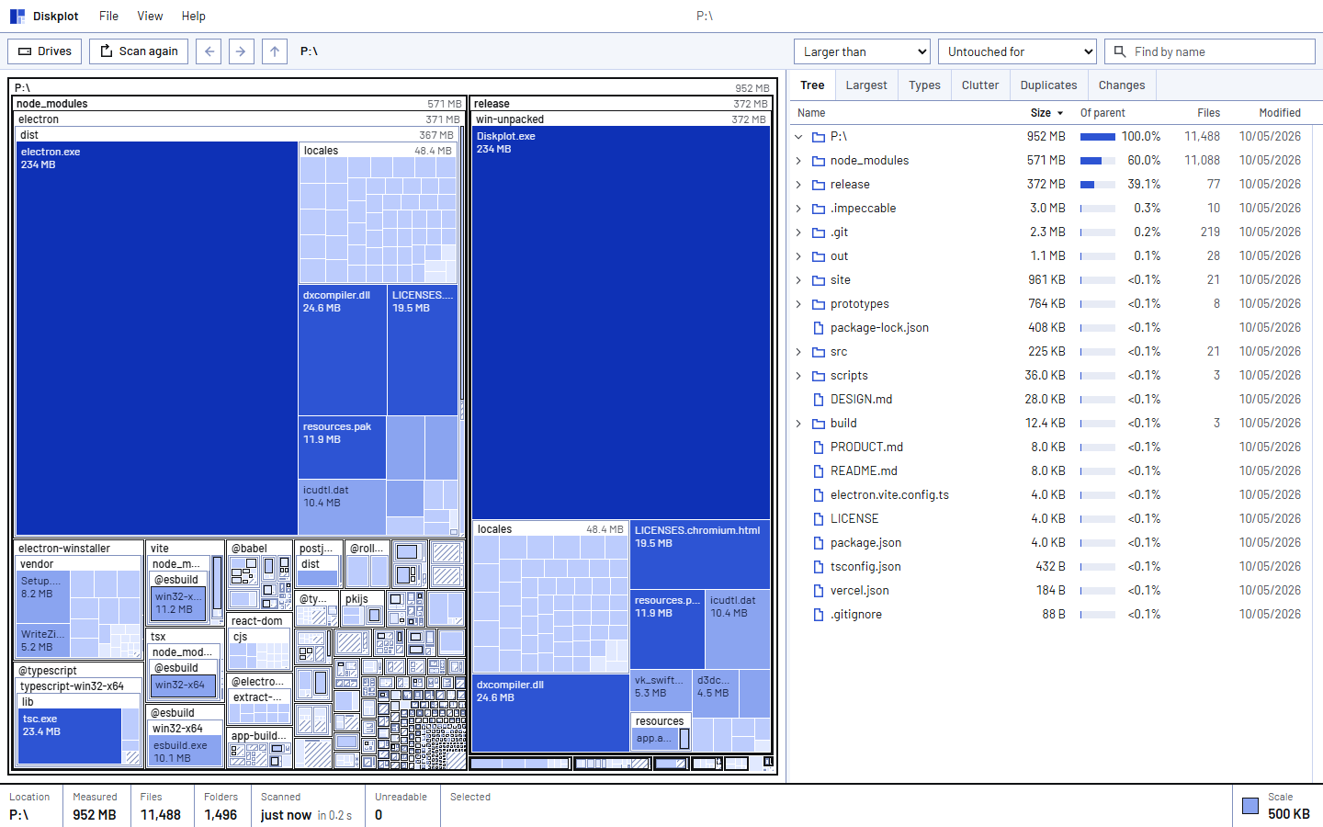
Task: Click the file icon beside .gitignore
Action: pos(819,615)
